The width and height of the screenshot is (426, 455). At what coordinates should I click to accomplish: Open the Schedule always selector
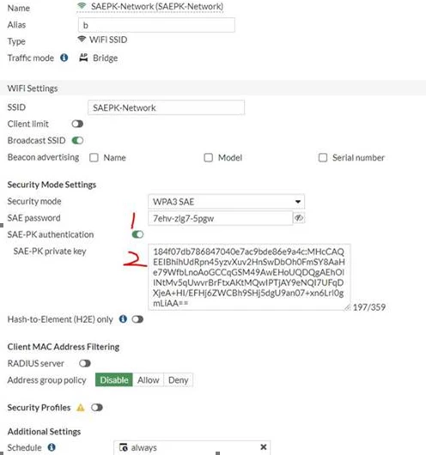(192, 447)
